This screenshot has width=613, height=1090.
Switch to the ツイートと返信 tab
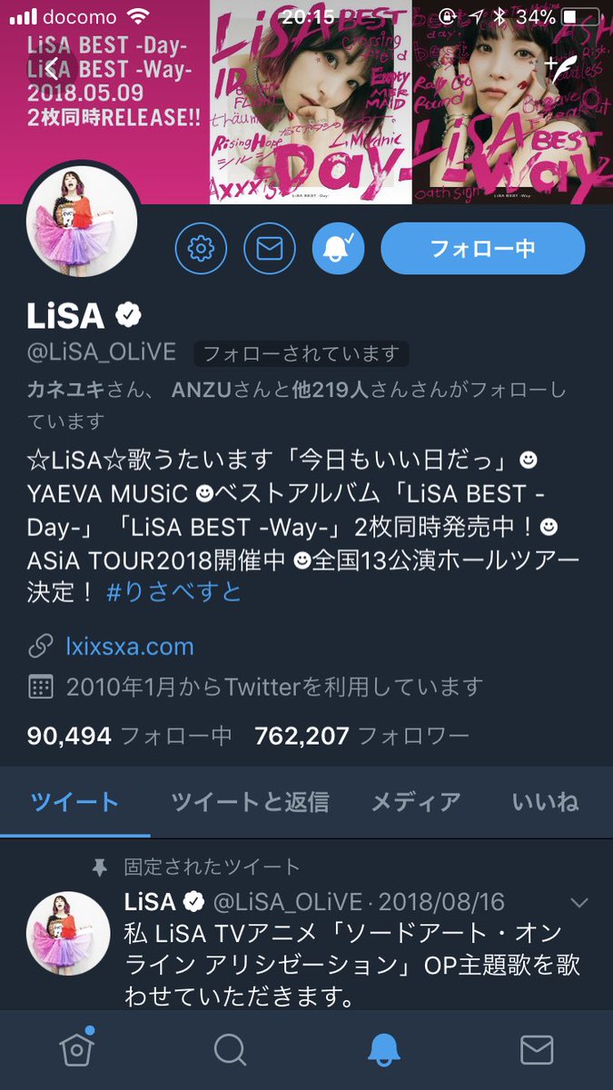click(x=250, y=802)
